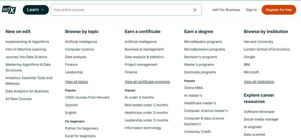Click Register for free button
This screenshot has width=301, height=139.
(x=279, y=10)
